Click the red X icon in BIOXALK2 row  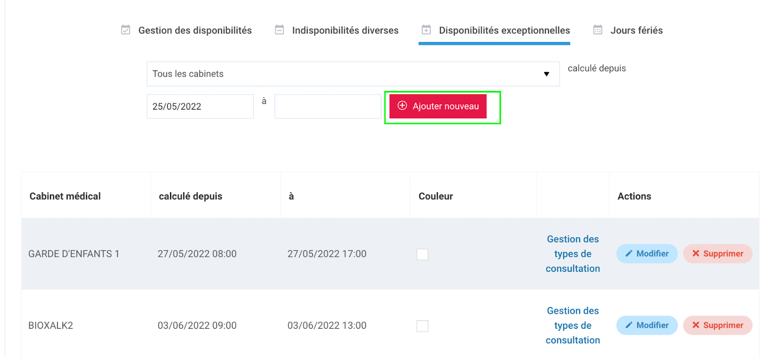[x=696, y=325]
